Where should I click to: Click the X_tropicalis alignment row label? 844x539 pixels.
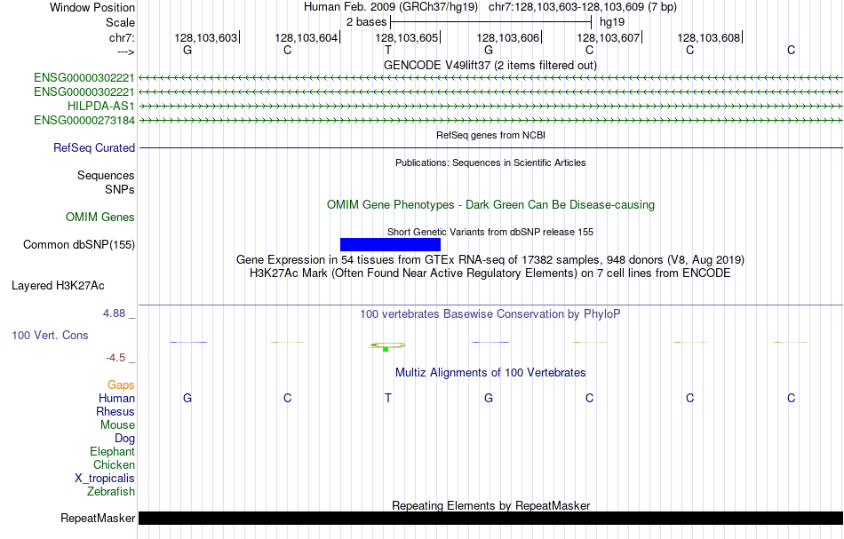click(x=105, y=479)
